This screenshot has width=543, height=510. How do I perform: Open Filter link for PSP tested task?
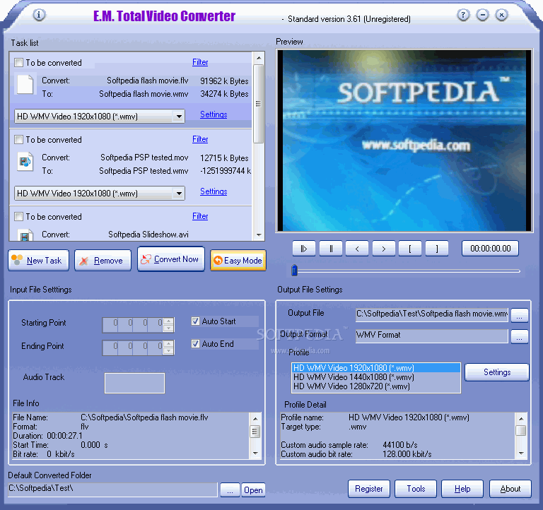point(200,139)
